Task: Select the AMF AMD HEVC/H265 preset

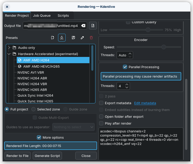Action: [53, 66]
